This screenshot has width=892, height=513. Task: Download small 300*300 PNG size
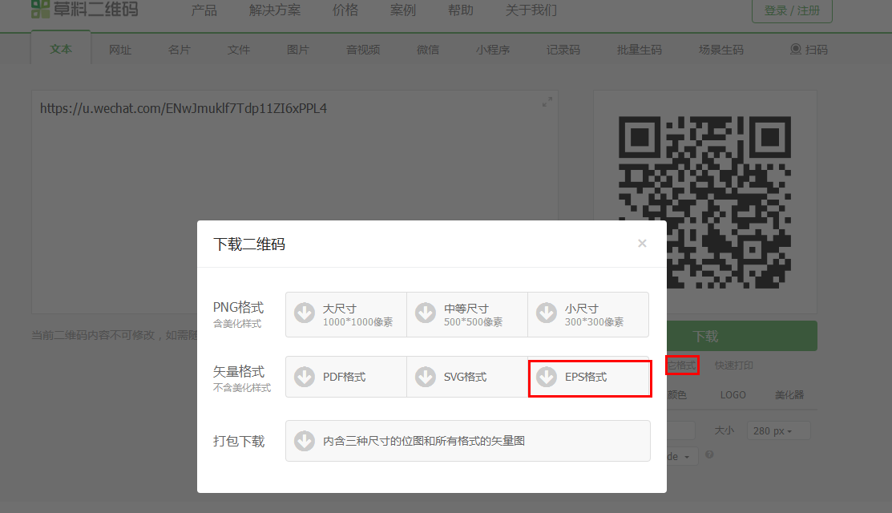click(588, 314)
